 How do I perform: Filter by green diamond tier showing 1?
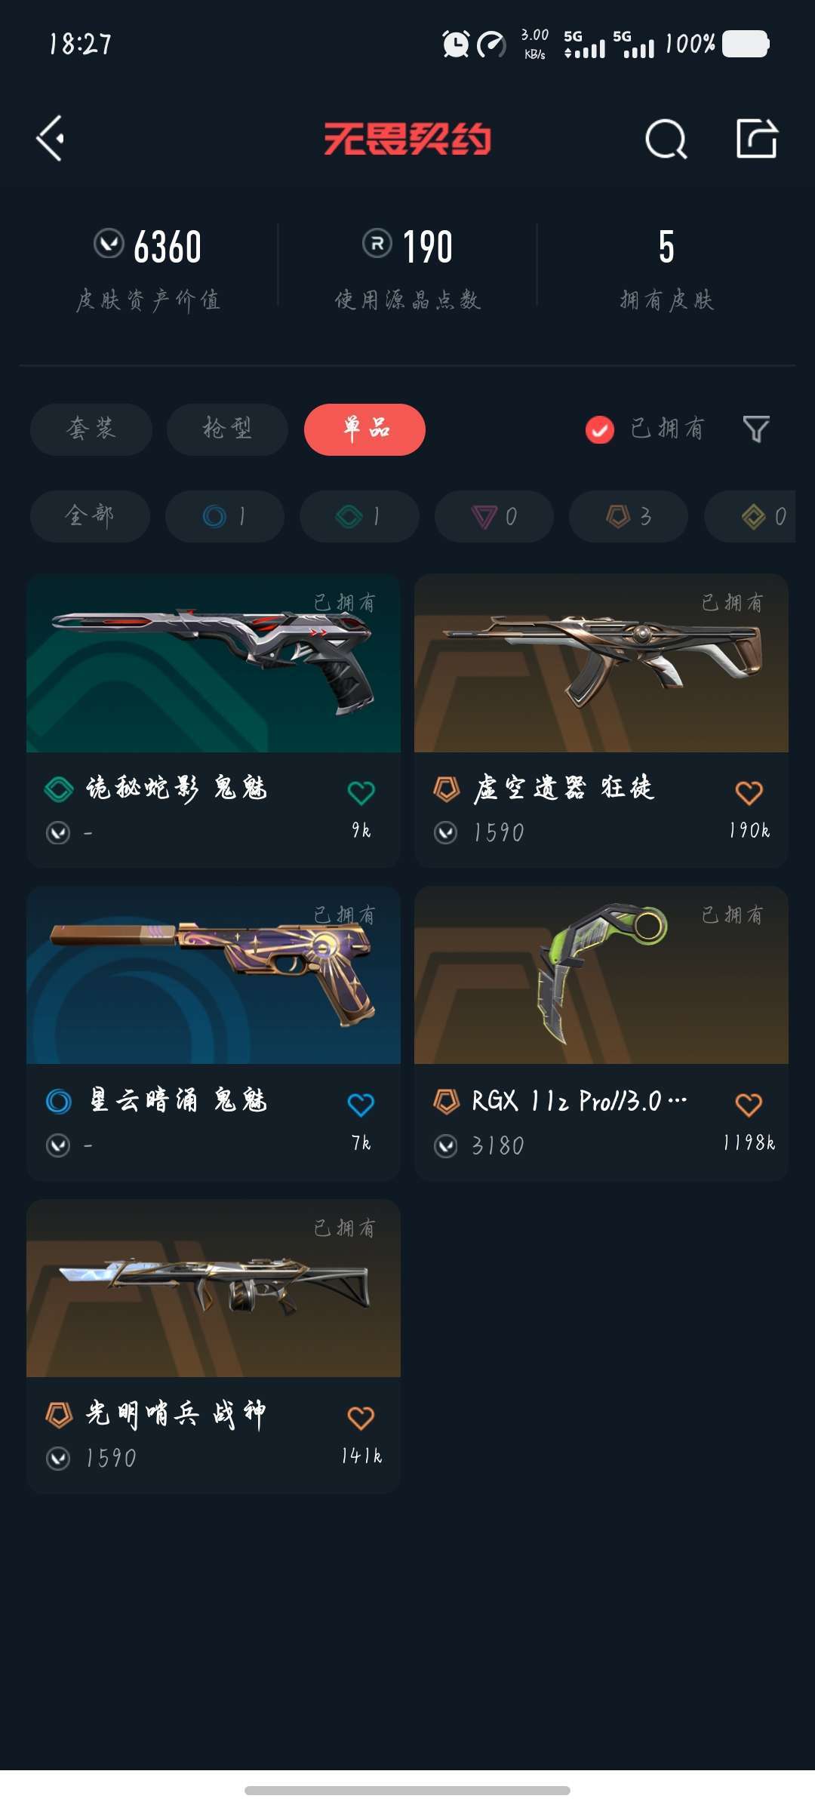point(359,516)
